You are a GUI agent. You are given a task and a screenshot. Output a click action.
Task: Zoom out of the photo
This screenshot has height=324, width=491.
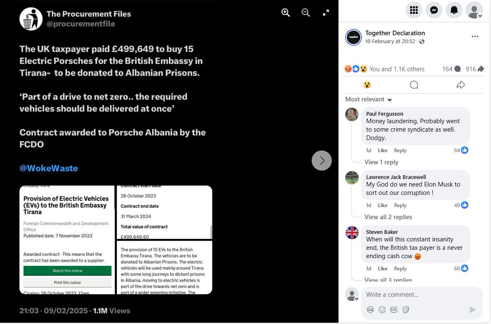tap(306, 13)
